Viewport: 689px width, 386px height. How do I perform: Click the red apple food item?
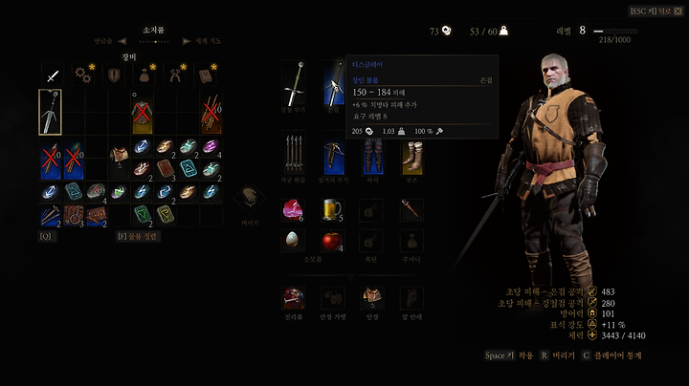(332, 241)
